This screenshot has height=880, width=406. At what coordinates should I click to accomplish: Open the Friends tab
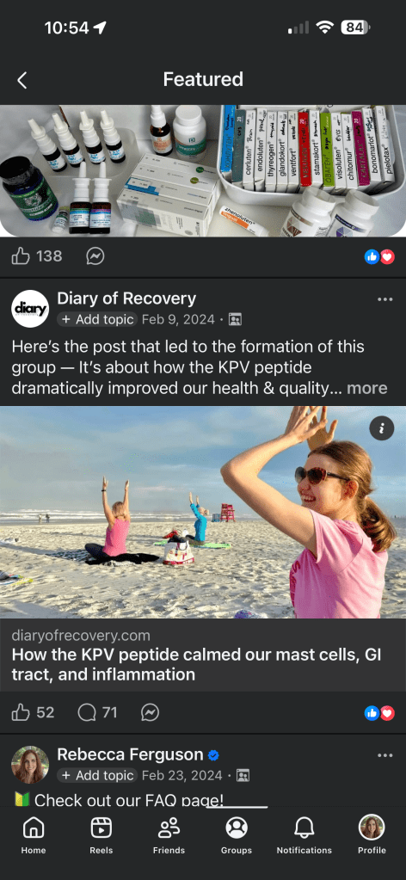tap(169, 835)
